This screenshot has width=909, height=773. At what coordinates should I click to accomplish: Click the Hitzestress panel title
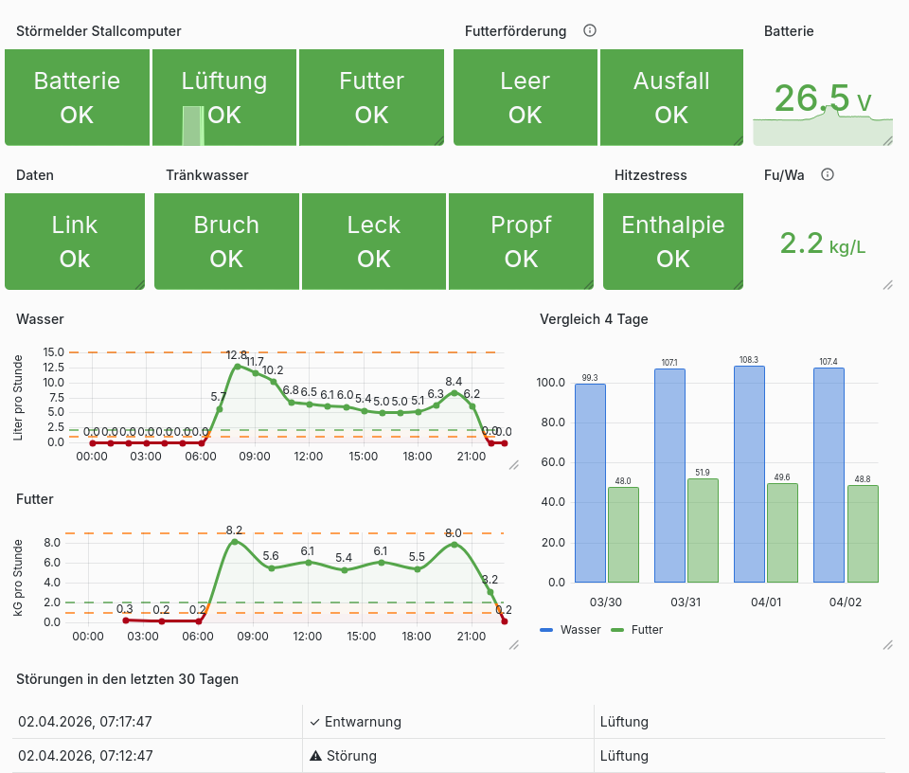(x=651, y=175)
